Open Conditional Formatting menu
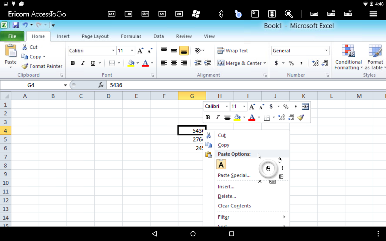This screenshot has width=386, height=241. click(348, 57)
